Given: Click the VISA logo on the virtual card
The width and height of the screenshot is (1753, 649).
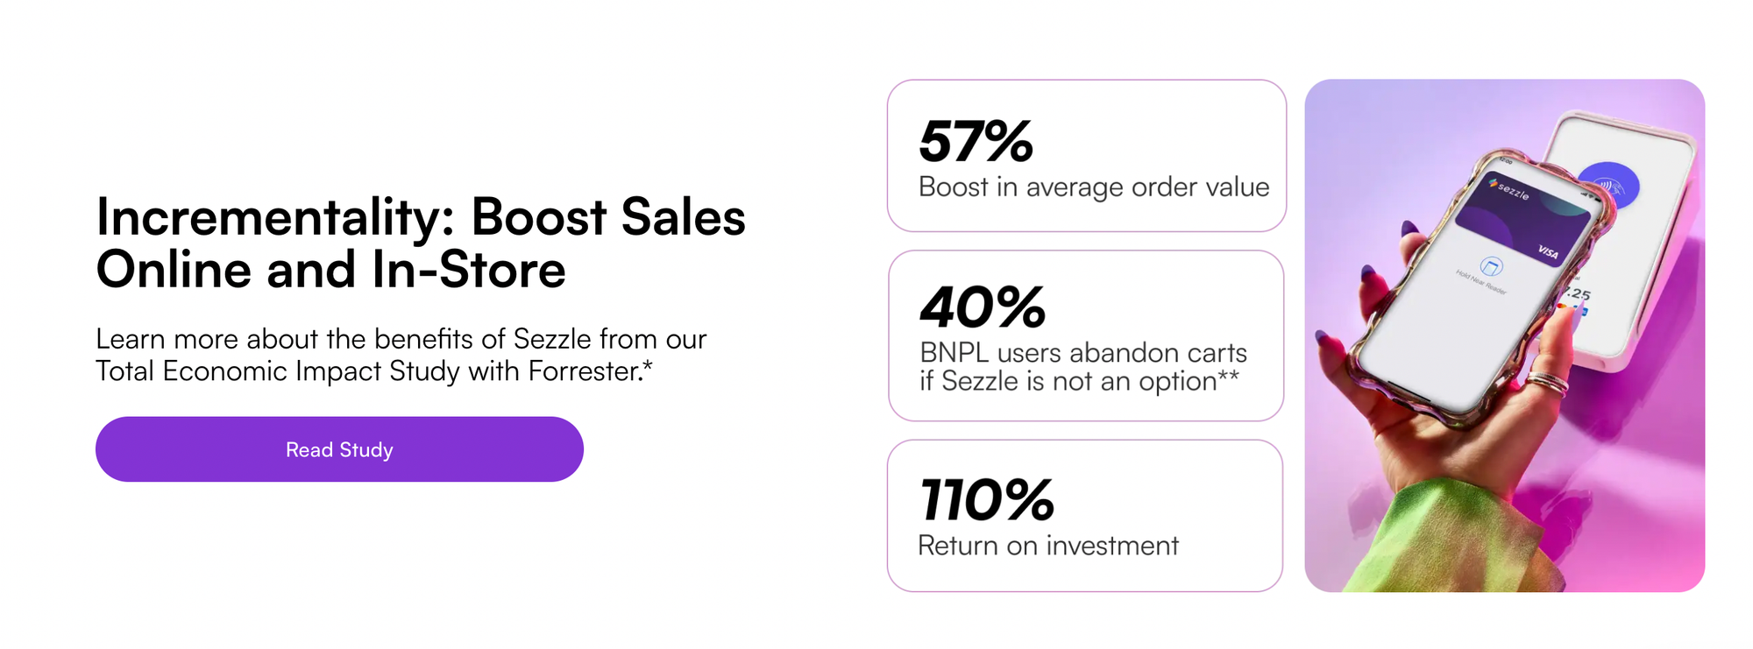Looking at the screenshot, I should [x=1548, y=252].
